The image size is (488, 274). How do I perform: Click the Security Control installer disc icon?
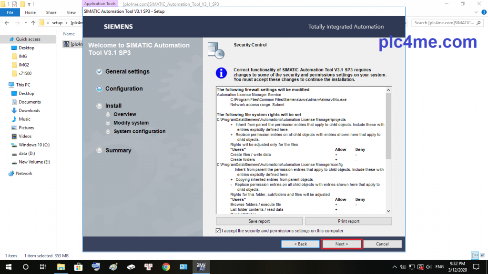coord(216,49)
